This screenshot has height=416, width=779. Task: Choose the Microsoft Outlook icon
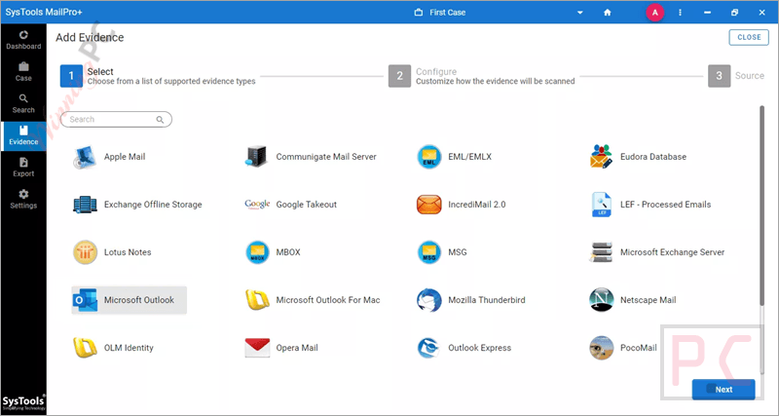click(x=85, y=300)
